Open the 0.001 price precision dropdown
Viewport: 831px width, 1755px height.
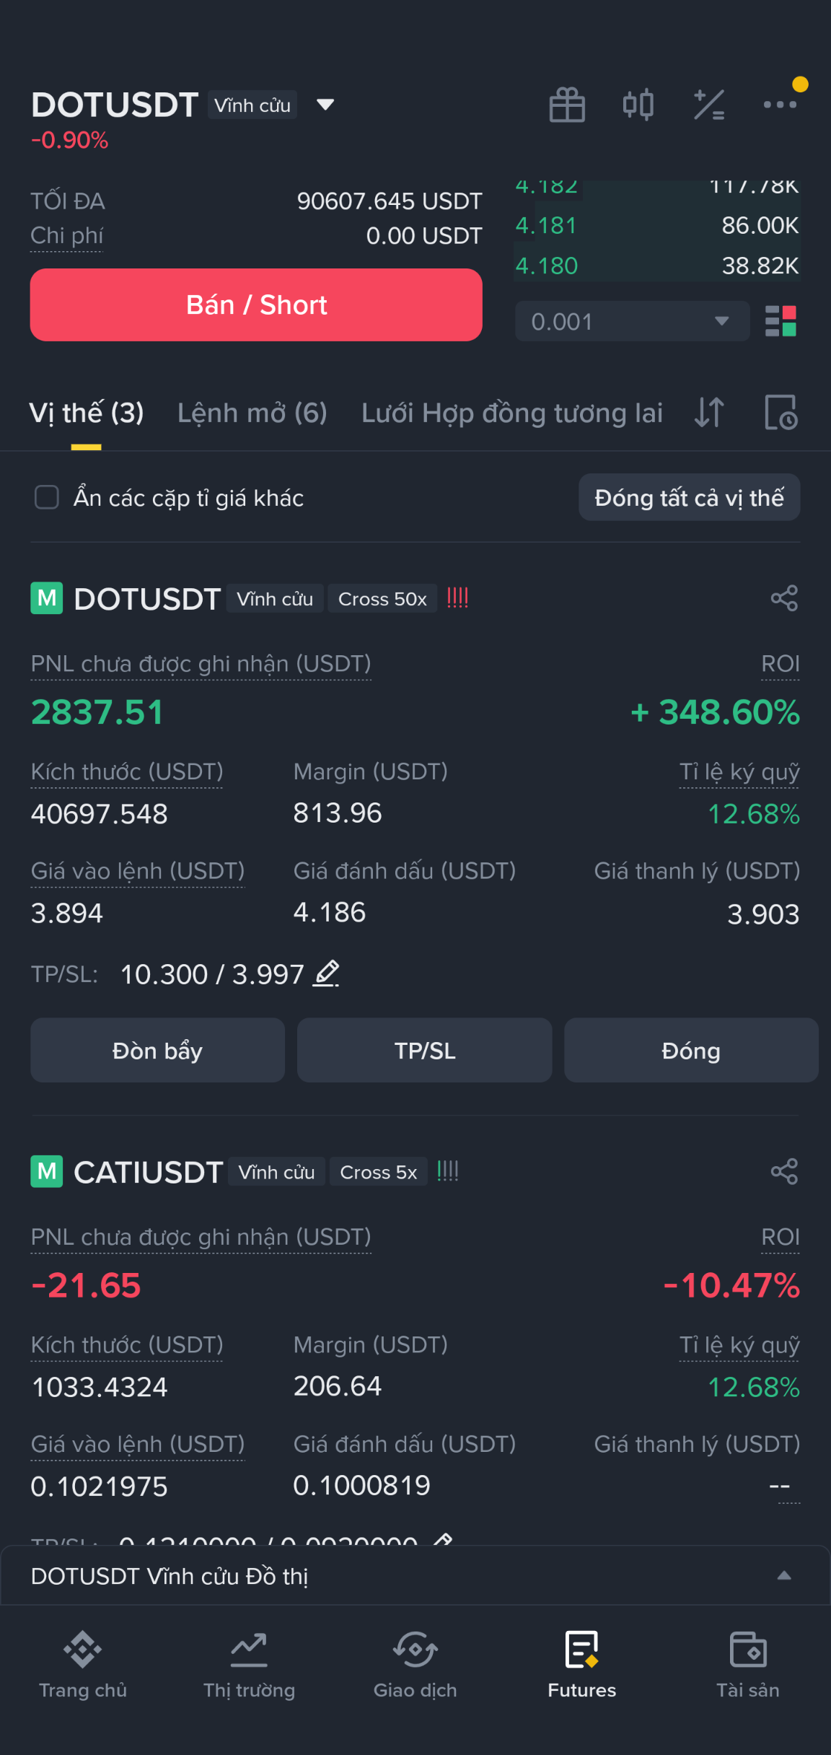[x=632, y=321]
